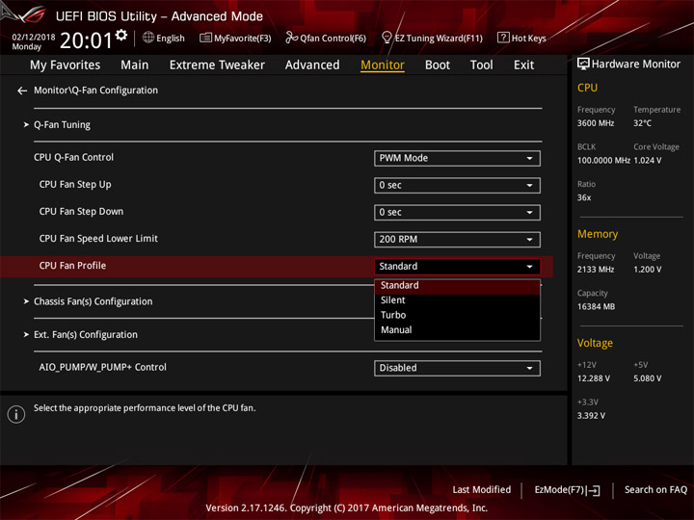Click the Qfan Control fan icon

pos(291,38)
